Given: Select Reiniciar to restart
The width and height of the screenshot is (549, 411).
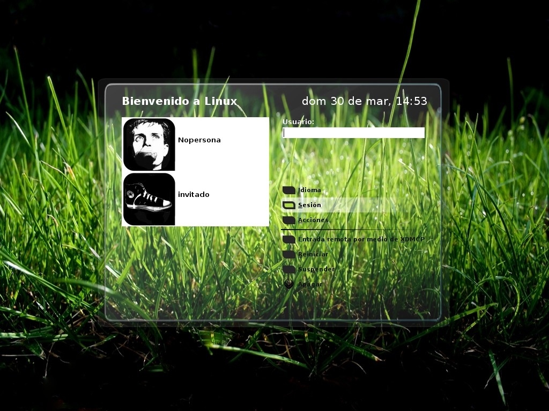Looking at the screenshot, I should 313,254.
